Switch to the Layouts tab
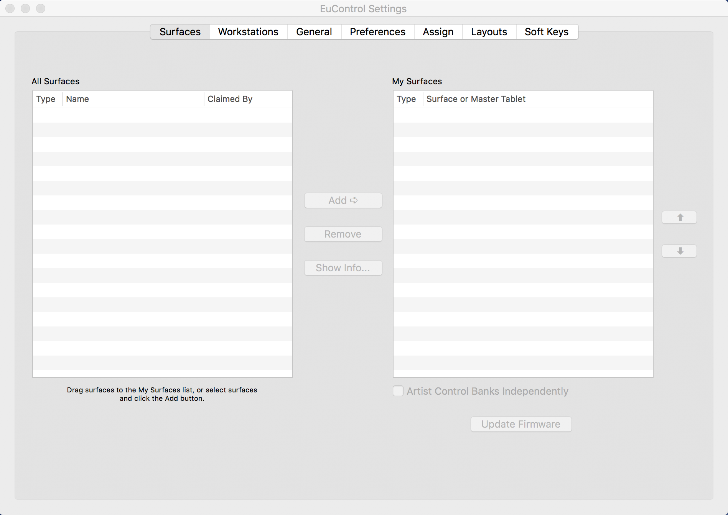Image resolution: width=728 pixels, height=515 pixels. click(x=489, y=32)
